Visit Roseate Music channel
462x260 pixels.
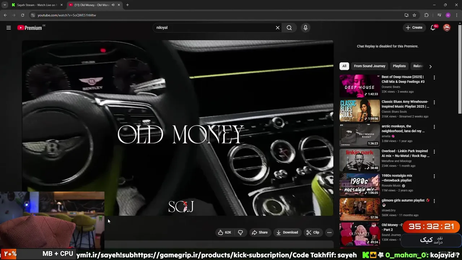pos(391,186)
